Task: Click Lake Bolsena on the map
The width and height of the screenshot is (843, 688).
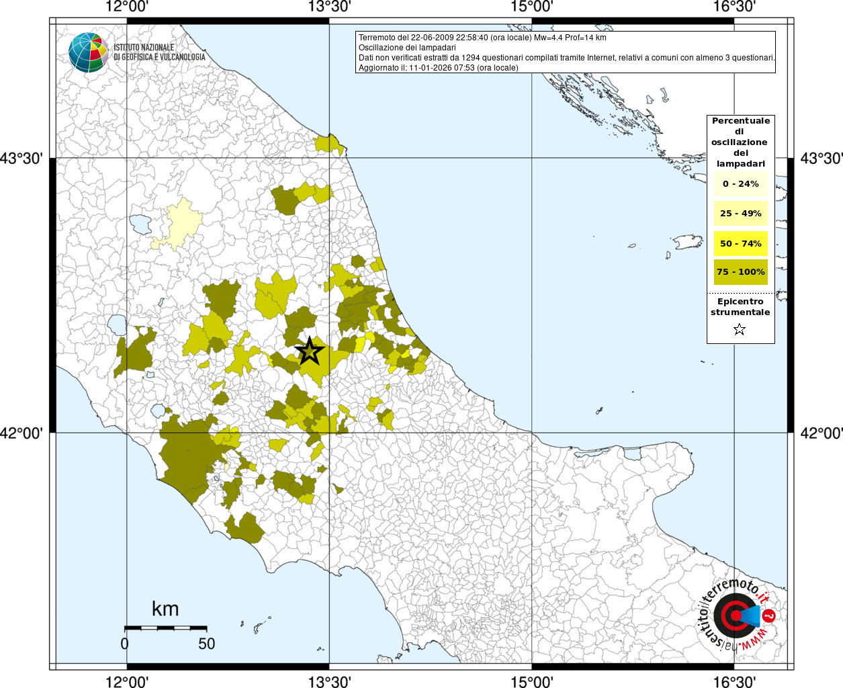Action: (x=117, y=325)
